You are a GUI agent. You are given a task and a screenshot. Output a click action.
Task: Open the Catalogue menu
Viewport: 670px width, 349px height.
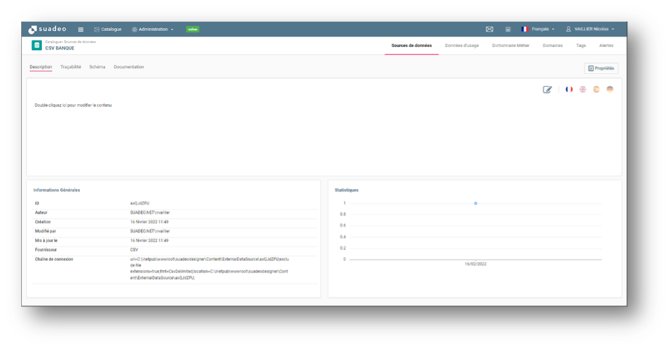(x=107, y=30)
